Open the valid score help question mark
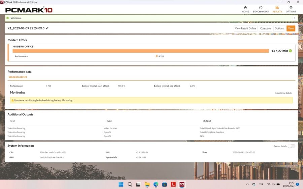The width and height of the screenshot is (303, 189). pyautogui.click(x=295, y=18)
